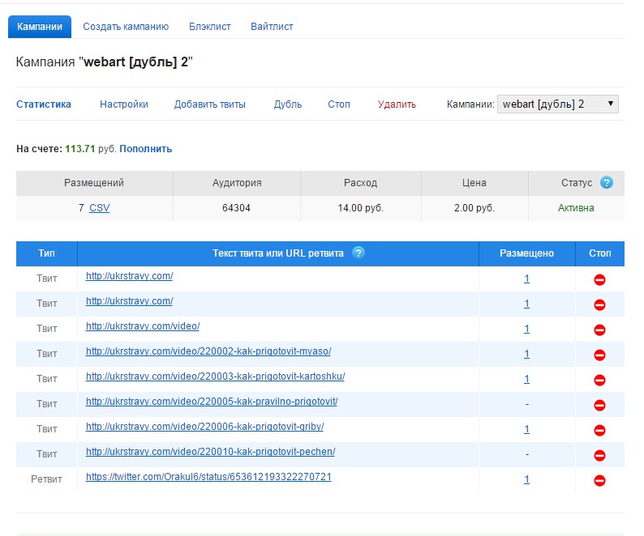This screenshot has width=644, height=536.
Task: Click the Ретвит type cell
Action: point(46,479)
